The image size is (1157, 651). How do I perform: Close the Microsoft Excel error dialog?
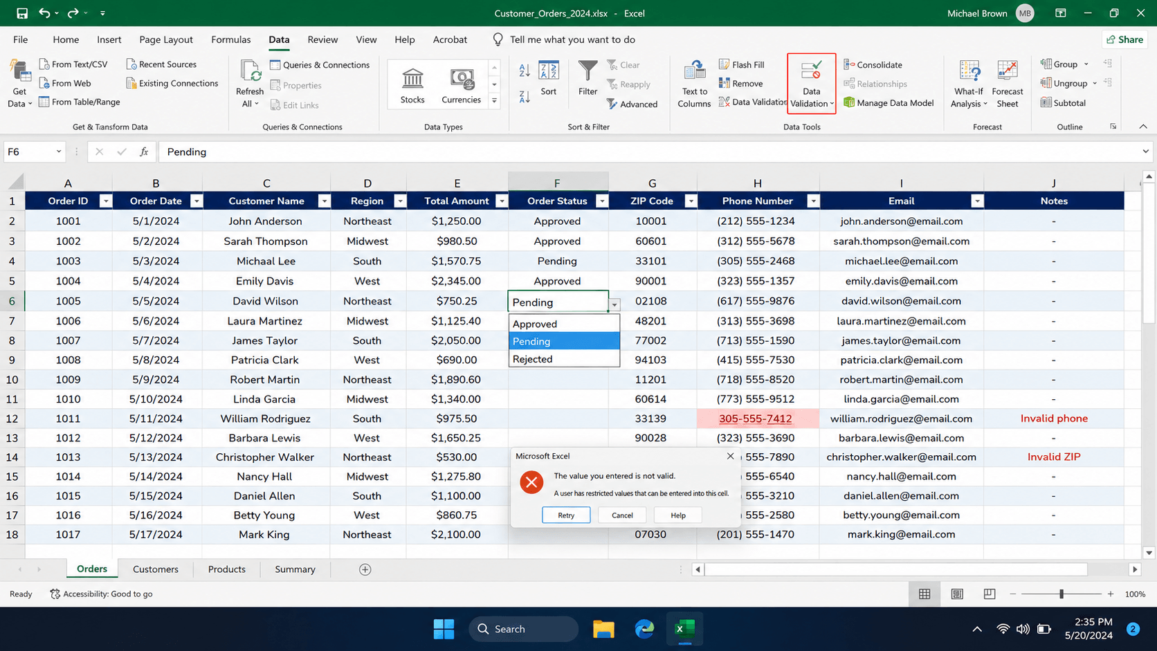pos(730,457)
